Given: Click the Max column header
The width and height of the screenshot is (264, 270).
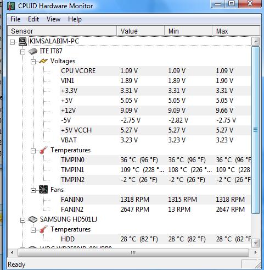Looking at the screenshot, I should [236, 31].
